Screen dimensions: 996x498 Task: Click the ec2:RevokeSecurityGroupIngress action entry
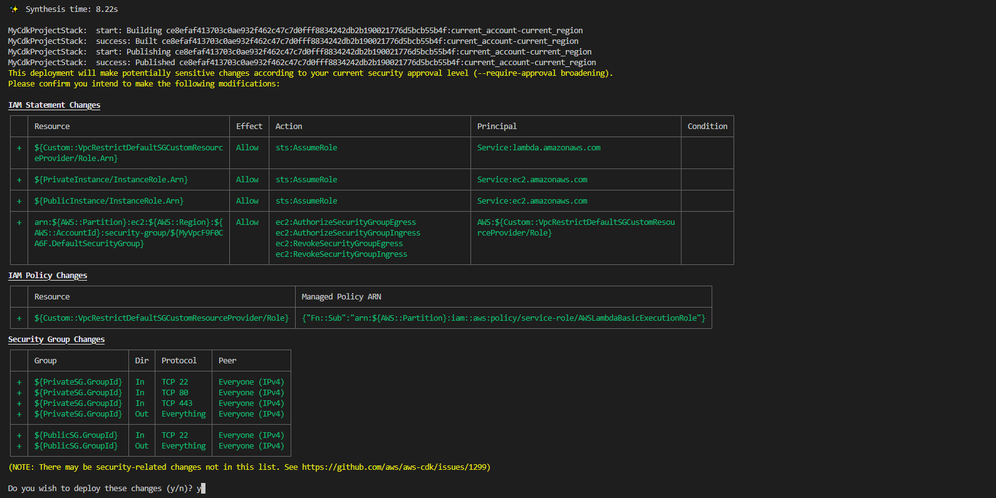coord(341,254)
